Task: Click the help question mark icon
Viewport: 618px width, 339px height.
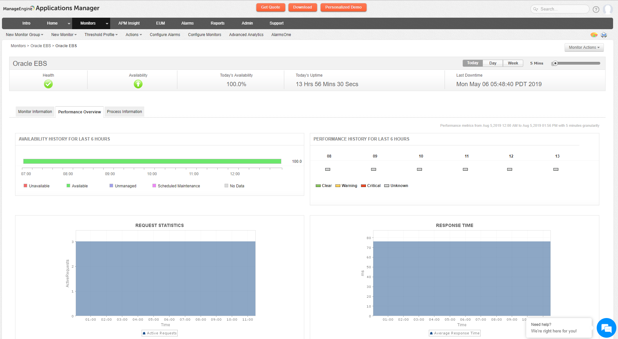Action: pos(596,9)
